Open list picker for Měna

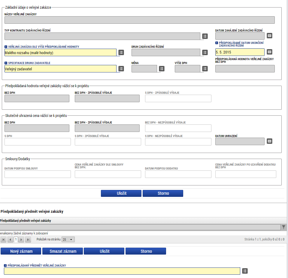tap(162, 69)
